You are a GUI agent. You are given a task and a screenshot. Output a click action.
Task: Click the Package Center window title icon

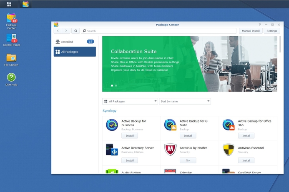click(x=56, y=25)
